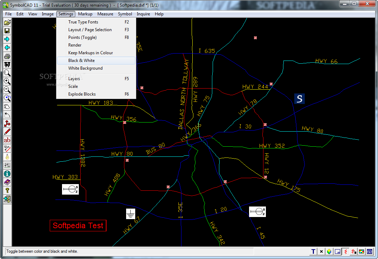This screenshot has height=259, width=378.
Task: Toggle the multicolor grid button in status bar
Action: [362, 252]
